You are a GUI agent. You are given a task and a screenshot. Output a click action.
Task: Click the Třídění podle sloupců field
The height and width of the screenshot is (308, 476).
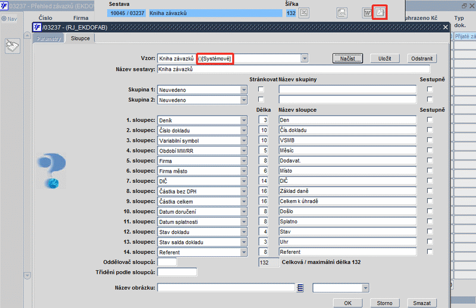[x=177, y=272]
